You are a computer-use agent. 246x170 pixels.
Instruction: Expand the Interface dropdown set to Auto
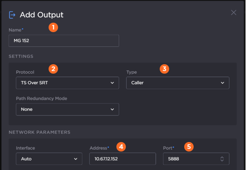click(49, 159)
